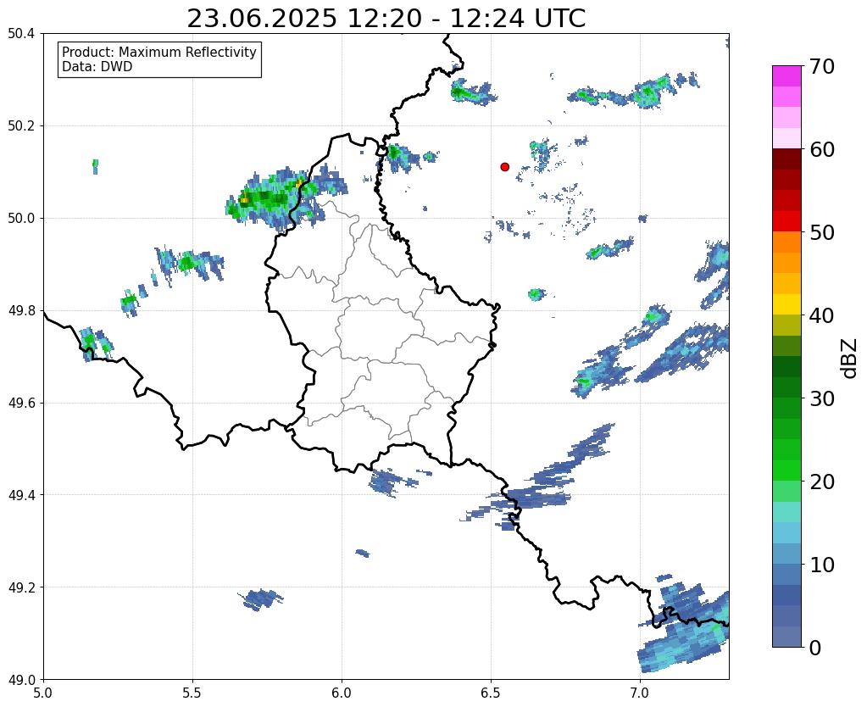Click latitude axis label '49.8'
The width and height of the screenshot is (867, 707).
pos(21,311)
